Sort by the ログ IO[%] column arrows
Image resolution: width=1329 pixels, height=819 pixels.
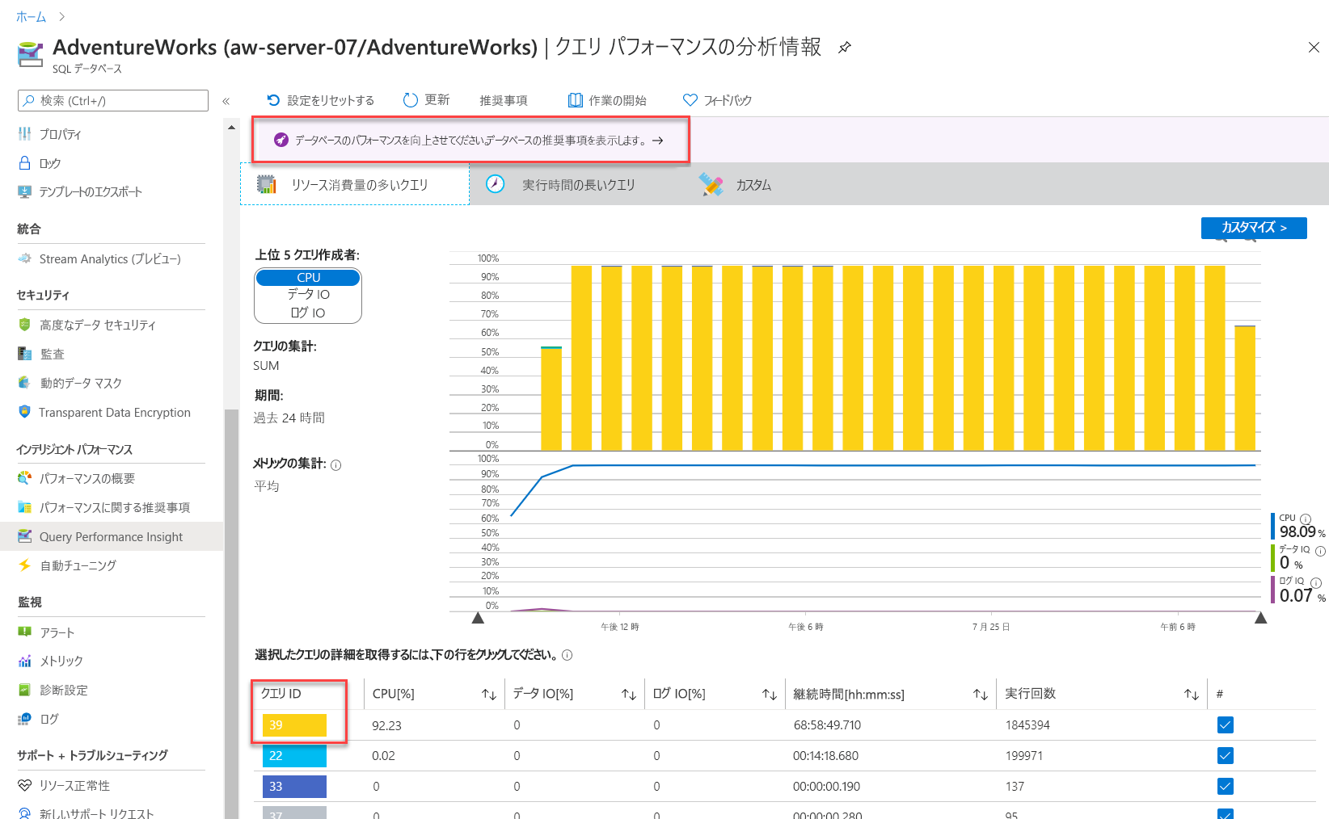(x=770, y=695)
